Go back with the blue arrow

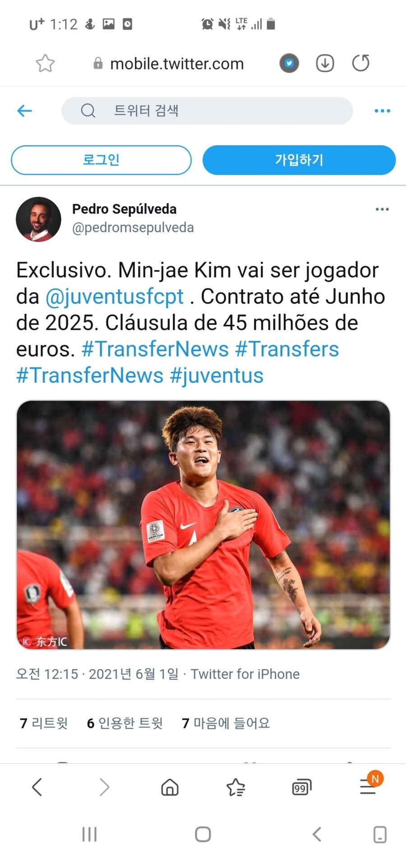pos(25,111)
